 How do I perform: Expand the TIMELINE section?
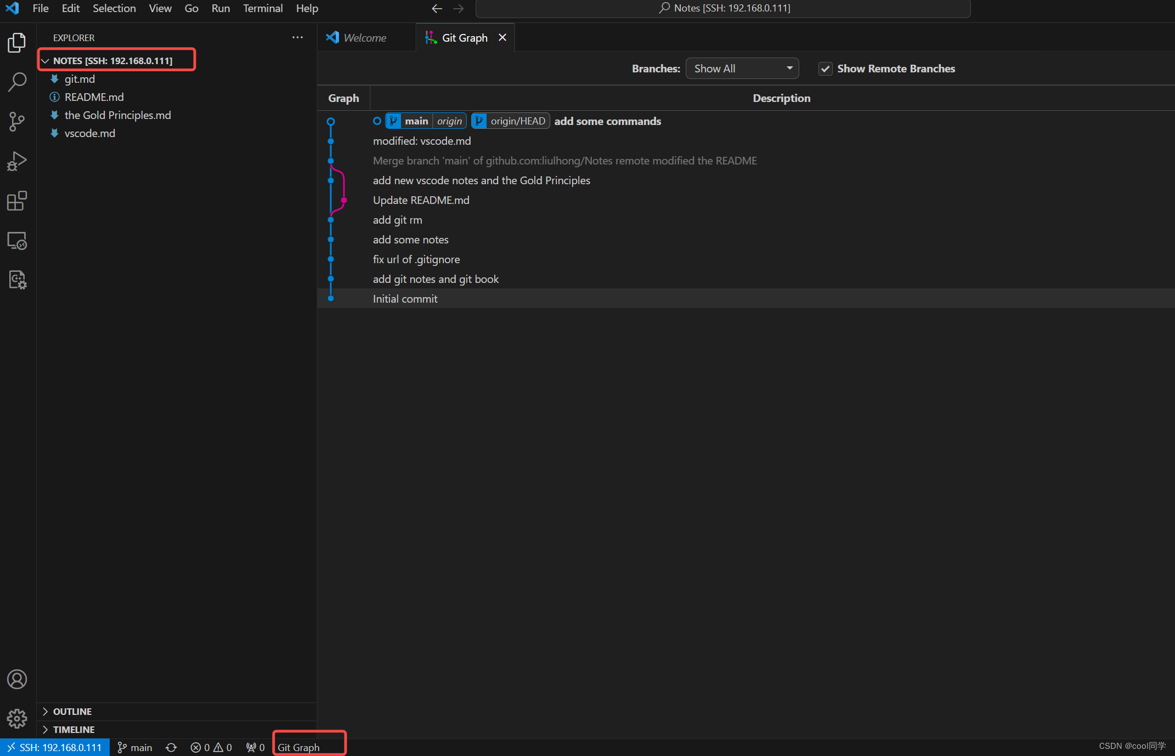tap(177, 729)
